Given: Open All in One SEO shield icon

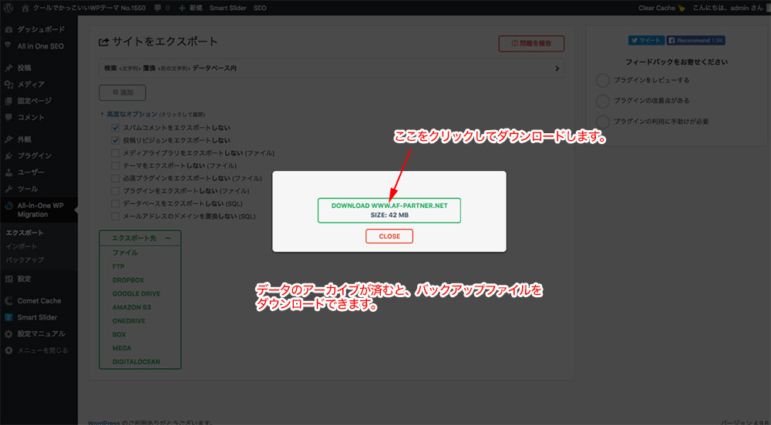Looking at the screenshot, I should pos(8,45).
